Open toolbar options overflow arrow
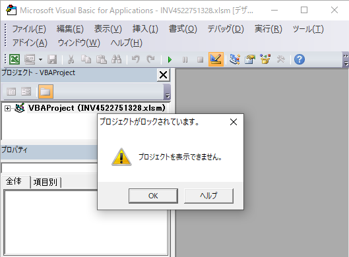Image resolution: width=349 pixels, height=257 pixels. (346, 59)
